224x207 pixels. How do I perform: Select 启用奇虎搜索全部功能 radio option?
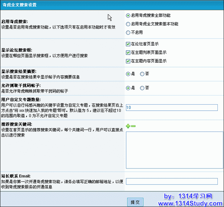pos(128,16)
